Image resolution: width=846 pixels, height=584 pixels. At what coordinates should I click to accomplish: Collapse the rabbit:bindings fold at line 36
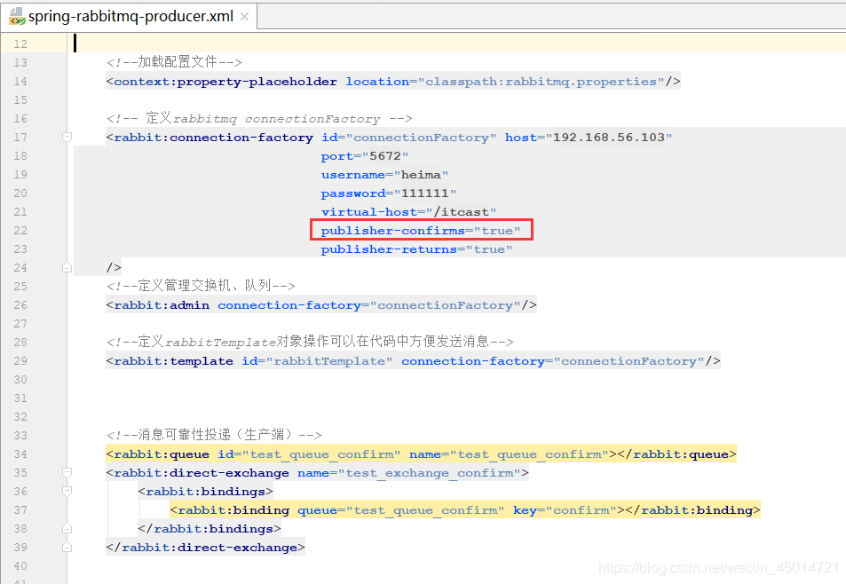67,491
